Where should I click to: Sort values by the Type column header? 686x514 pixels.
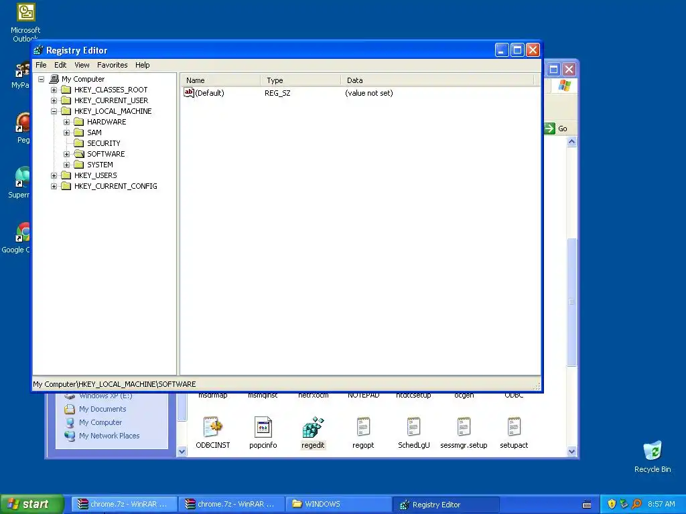pyautogui.click(x=301, y=80)
